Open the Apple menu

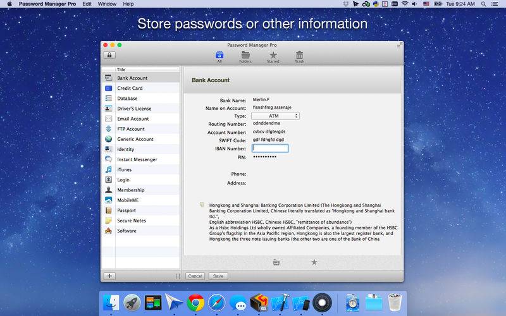(9, 4)
